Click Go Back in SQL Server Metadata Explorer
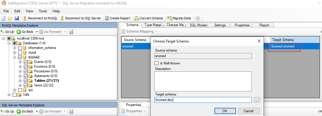Image resolution: width=322 pixels, height=116 pixels. [25, 112]
